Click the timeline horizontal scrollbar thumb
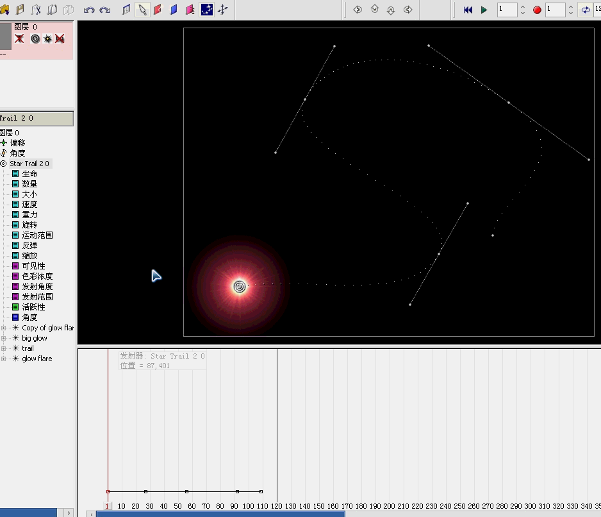 pyautogui.click(x=220, y=514)
